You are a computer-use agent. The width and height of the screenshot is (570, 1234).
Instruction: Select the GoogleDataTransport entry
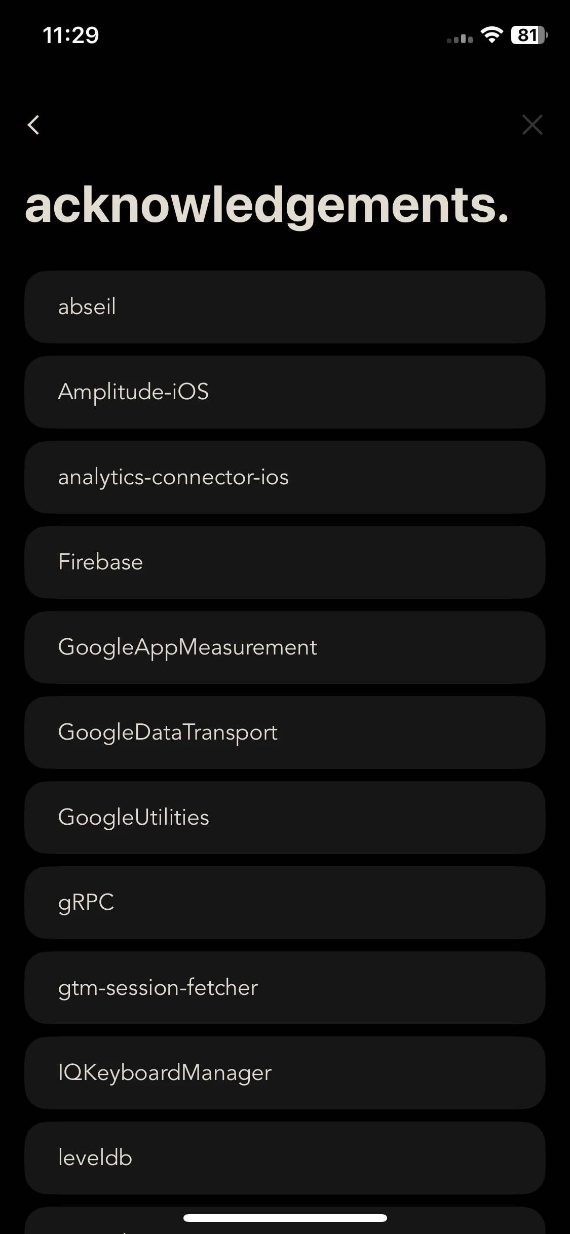pos(285,732)
